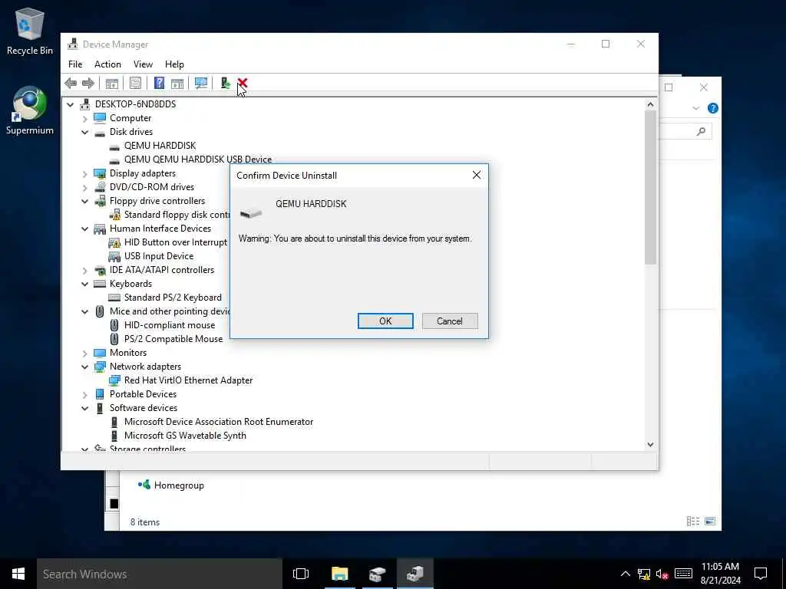This screenshot has height=589, width=786.
Task: Select the Software devices category icon
Action: pyautogui.click(x=100, y=408)
